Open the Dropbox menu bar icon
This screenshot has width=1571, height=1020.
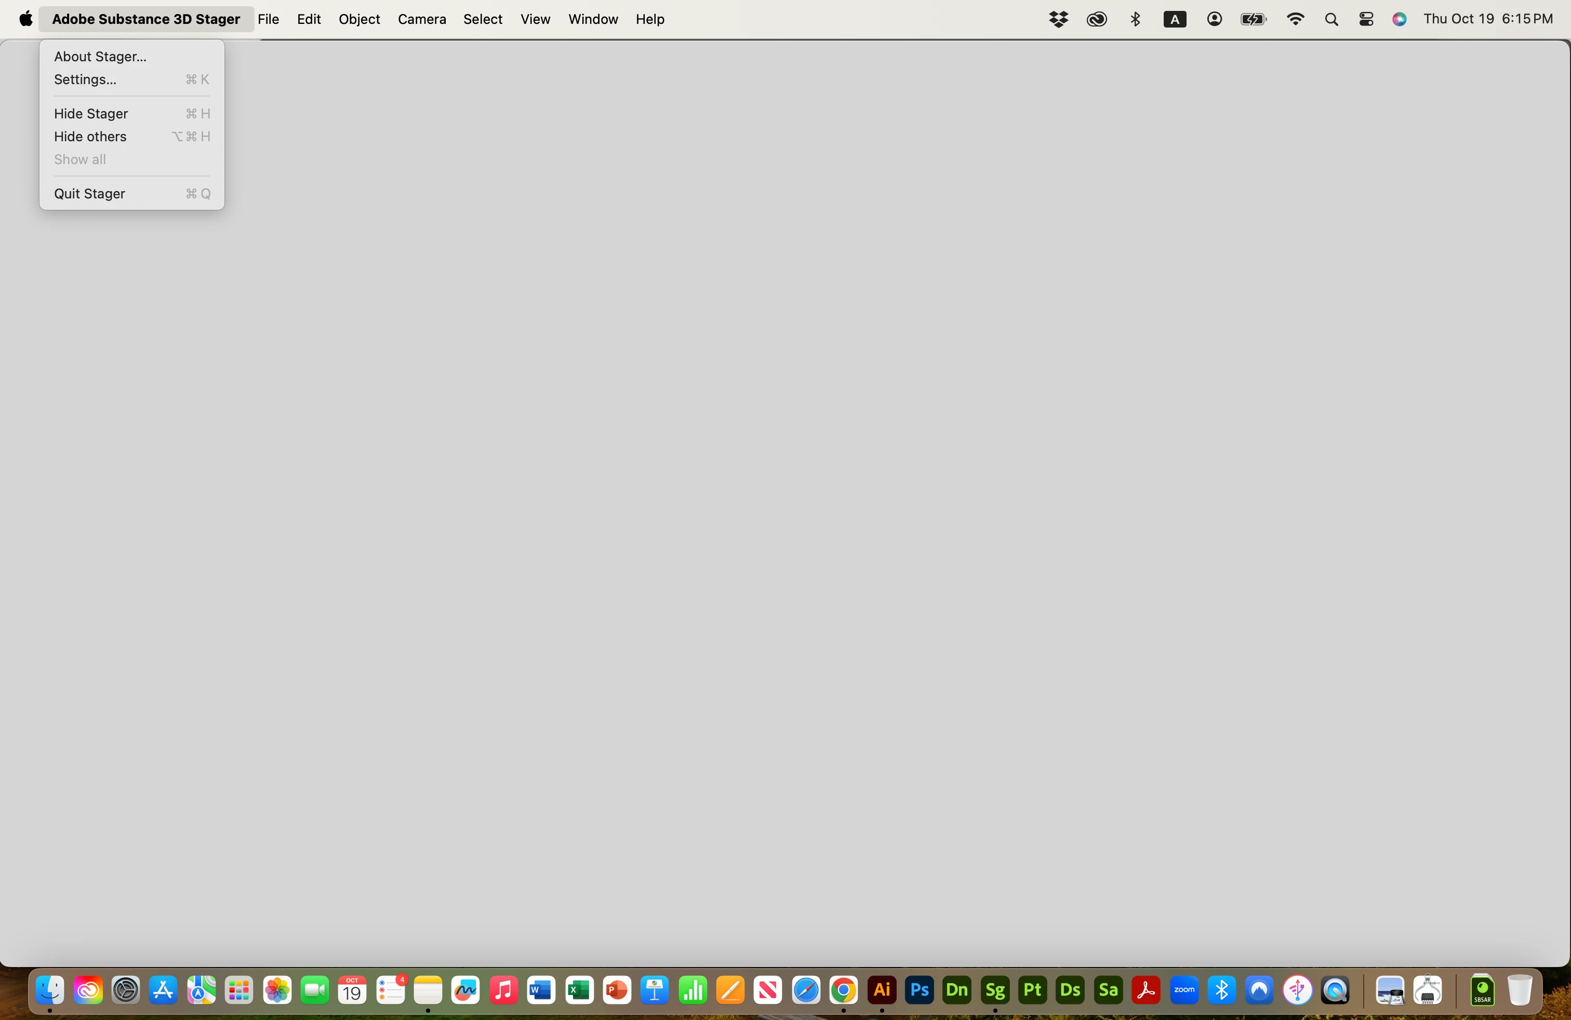[1058, 19]
